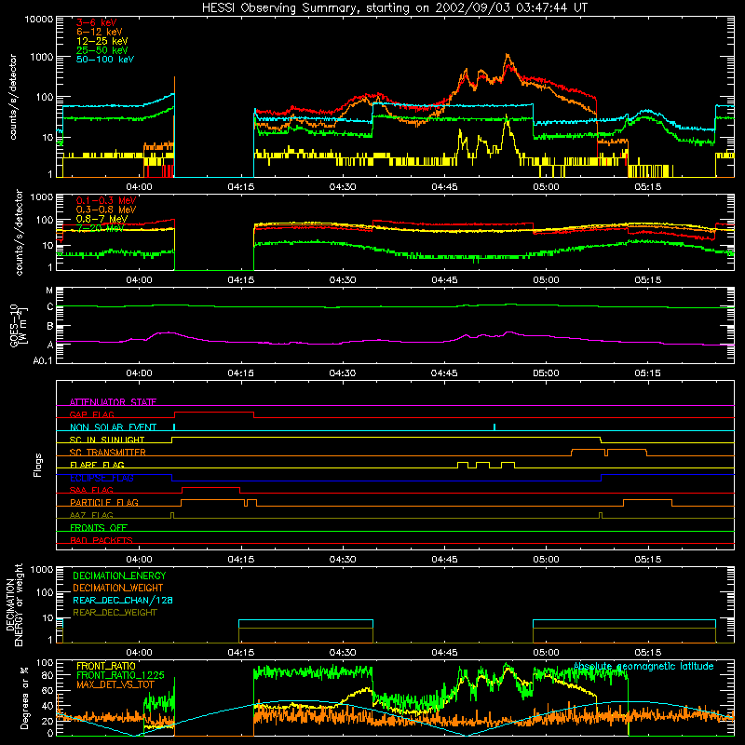This screenshot has width=745, height=745.
Task: Click the DECIMATION_WEIGHT legend label
Action: pos(118,588)
